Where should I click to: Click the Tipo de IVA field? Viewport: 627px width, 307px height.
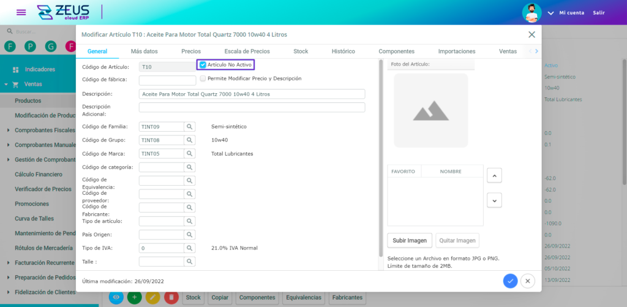tap(162, 248)
